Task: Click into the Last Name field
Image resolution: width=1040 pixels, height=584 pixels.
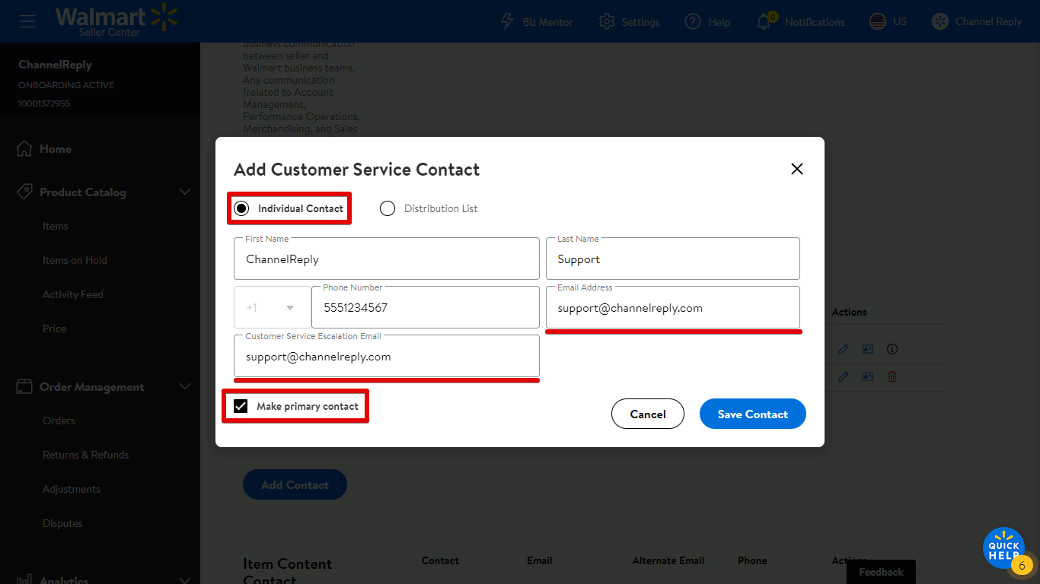Action: coord(673,259)
